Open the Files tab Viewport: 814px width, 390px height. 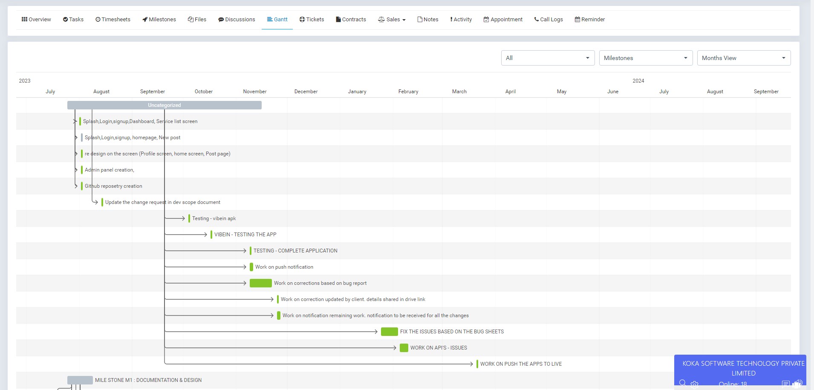coord(197,20)
